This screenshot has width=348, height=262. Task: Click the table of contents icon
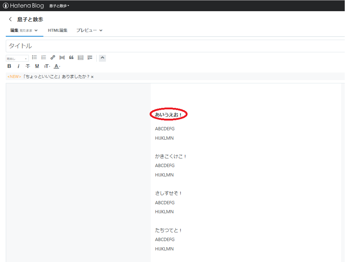(80, 57)
